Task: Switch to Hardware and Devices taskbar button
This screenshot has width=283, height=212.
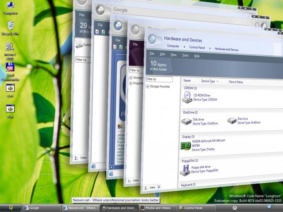Action: click(119, 208)
